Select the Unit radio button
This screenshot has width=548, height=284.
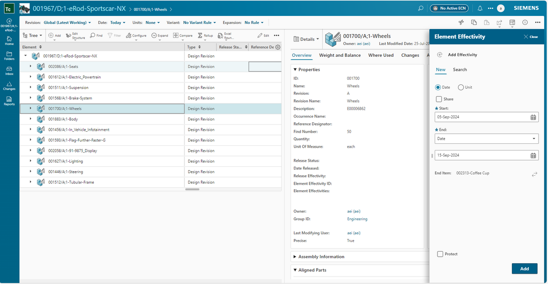[x=460, y=87]
